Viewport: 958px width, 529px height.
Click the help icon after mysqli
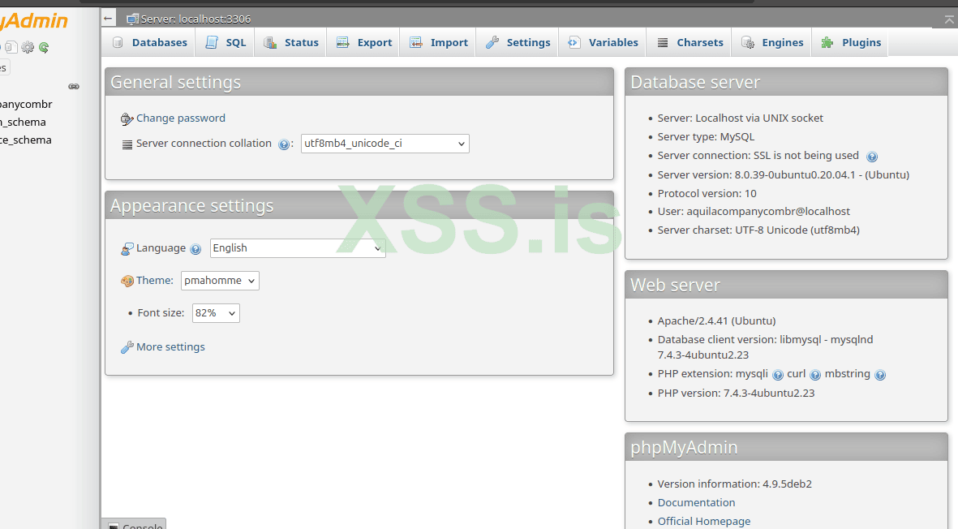point(778,375)
